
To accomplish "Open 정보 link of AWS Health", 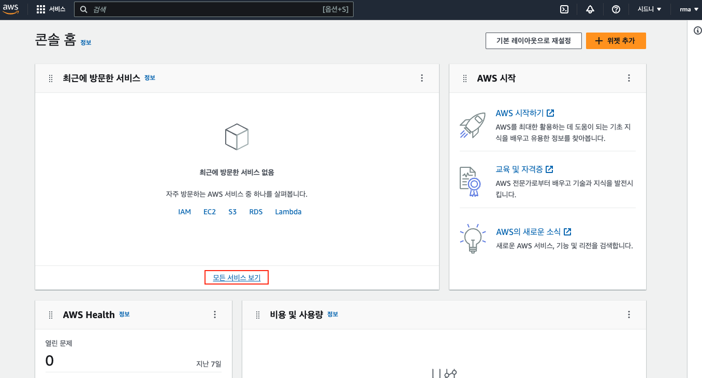I will pos(124,314).
